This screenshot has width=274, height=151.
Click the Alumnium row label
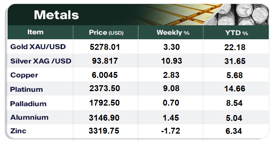pyautogui.click(x=29, y=117)
